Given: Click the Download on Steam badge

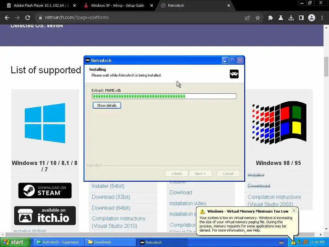Looking at the screenshot, I should (45, 190).
